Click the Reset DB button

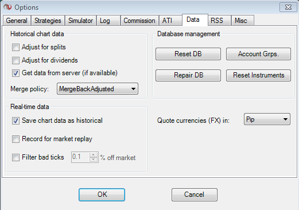[188, 54]
